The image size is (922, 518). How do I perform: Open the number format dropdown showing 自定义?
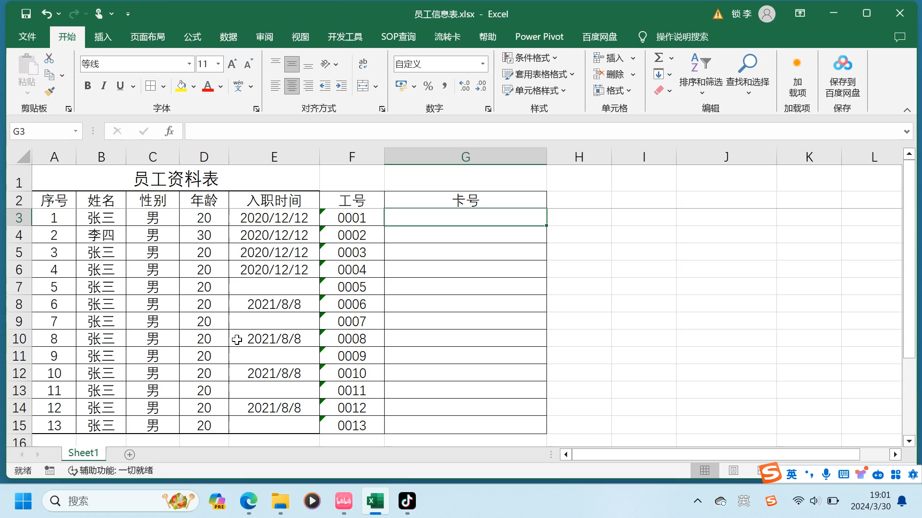(x=483, y=63)
